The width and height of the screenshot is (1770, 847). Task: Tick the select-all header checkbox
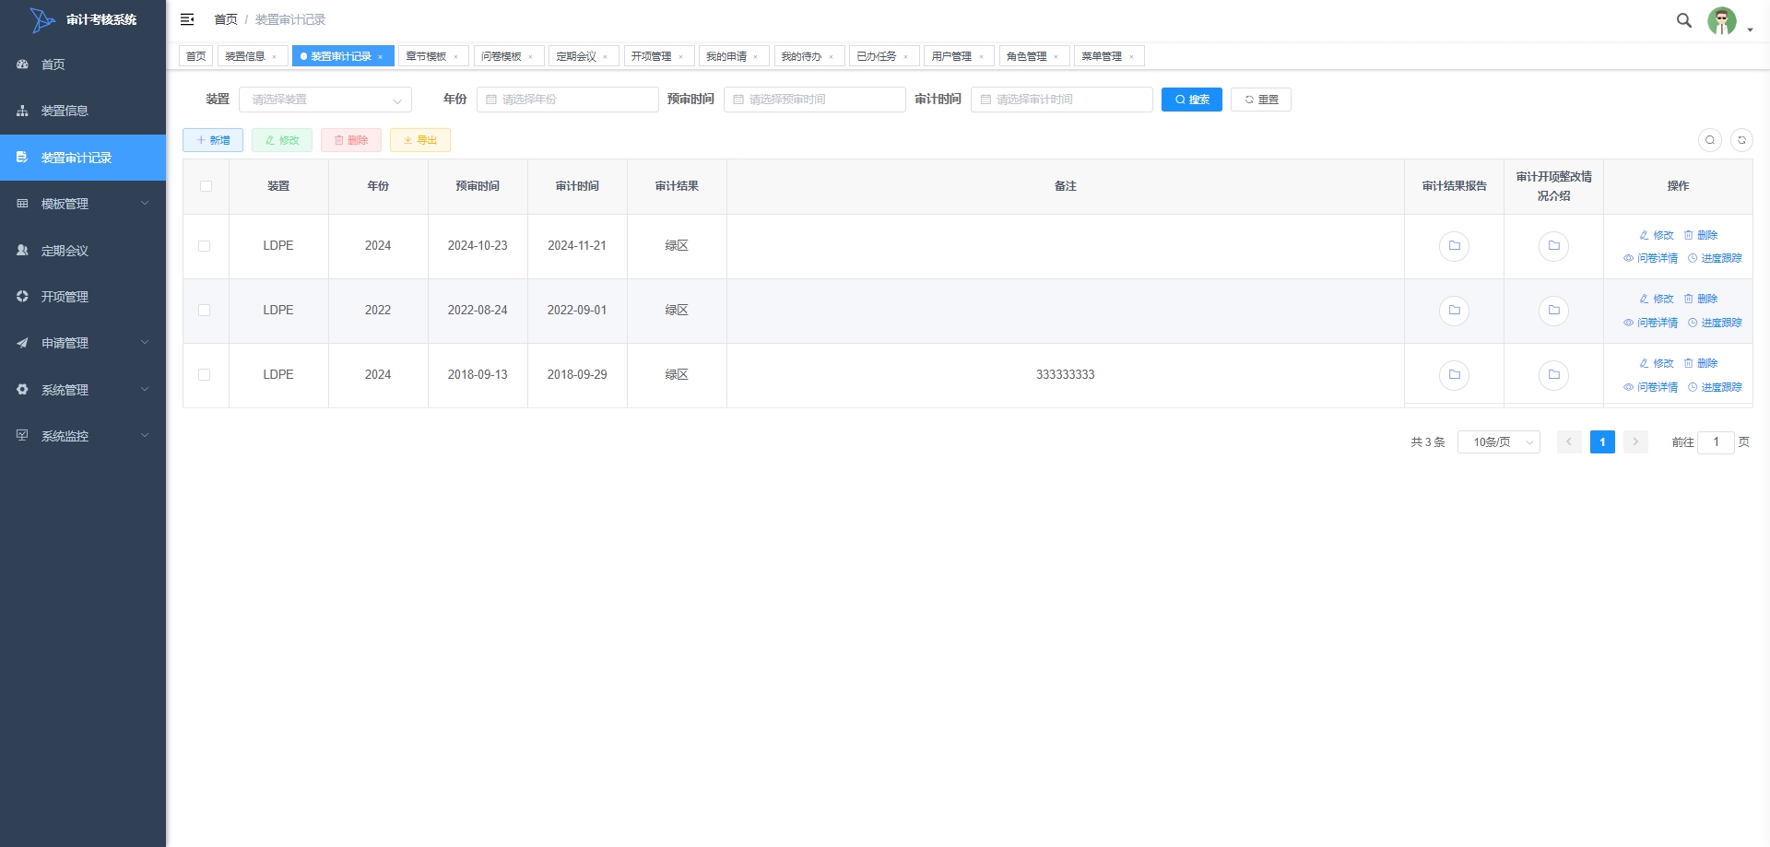[206, 186]
